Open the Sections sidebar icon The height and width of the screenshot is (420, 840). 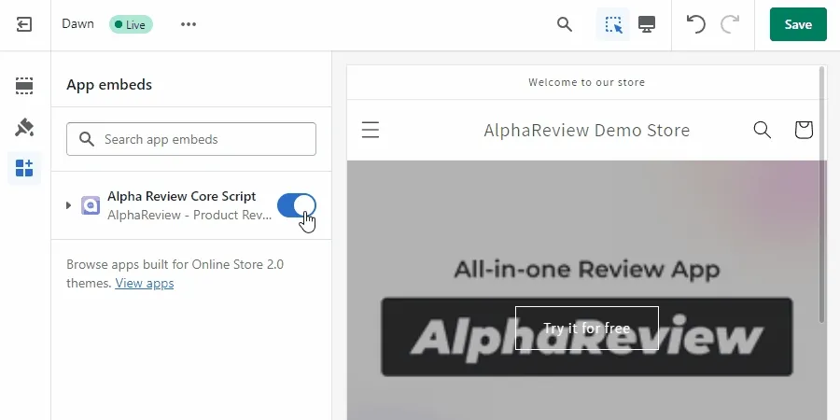click(24, 86)
